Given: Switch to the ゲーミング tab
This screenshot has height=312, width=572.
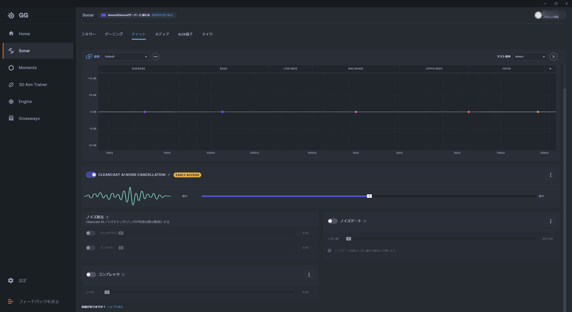Looking at the screenshot, I should pyautogui.click(x=113, y=34).
